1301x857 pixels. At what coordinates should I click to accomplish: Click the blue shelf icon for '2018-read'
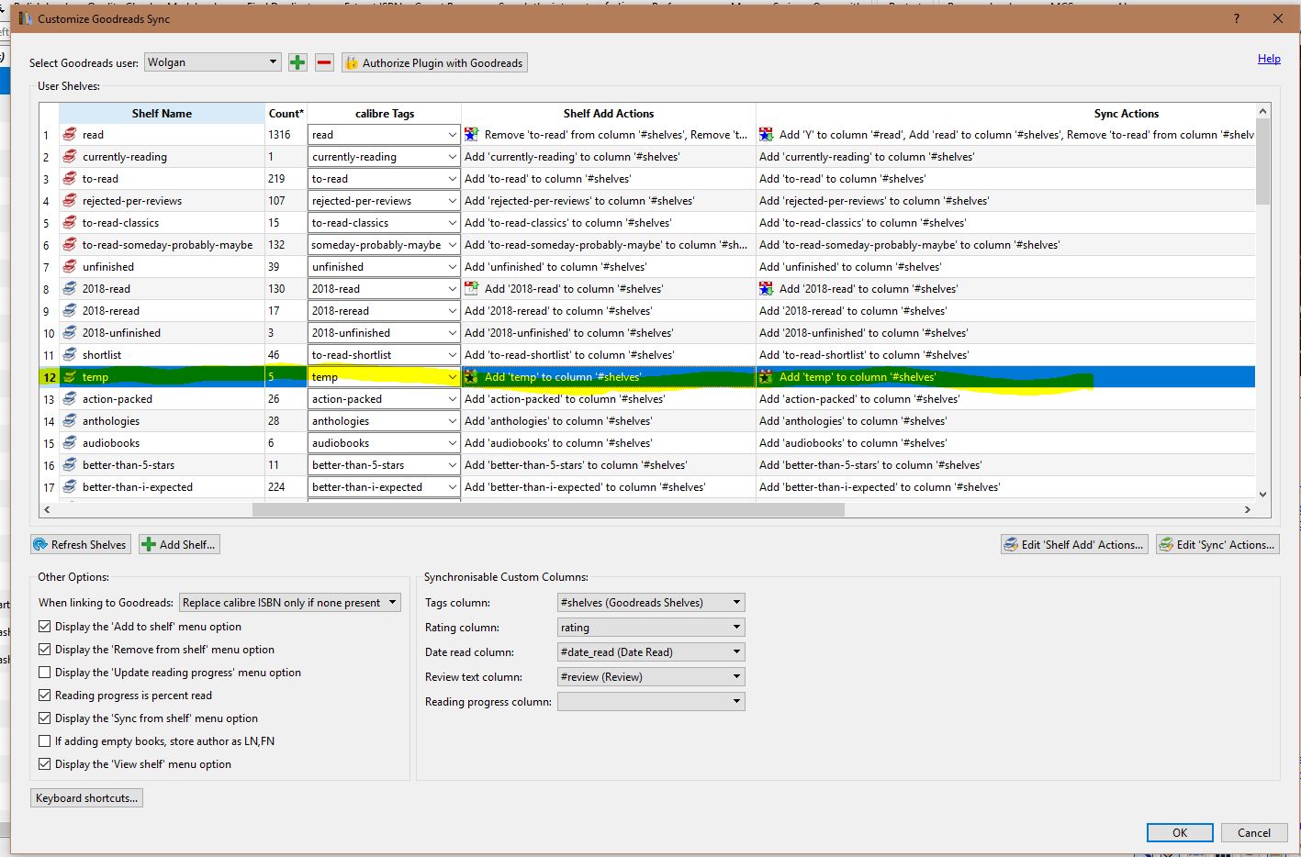70,289
